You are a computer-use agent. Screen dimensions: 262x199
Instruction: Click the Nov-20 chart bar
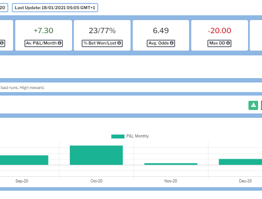point(171,164)
